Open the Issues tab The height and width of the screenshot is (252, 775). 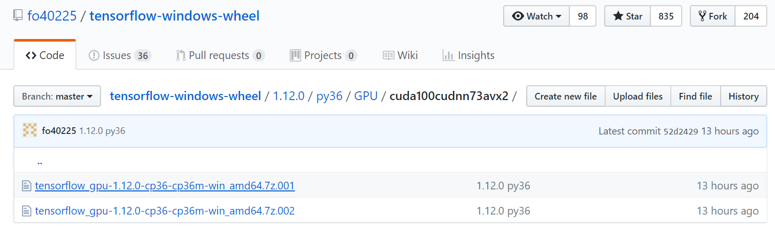click(x=120, y=55)
